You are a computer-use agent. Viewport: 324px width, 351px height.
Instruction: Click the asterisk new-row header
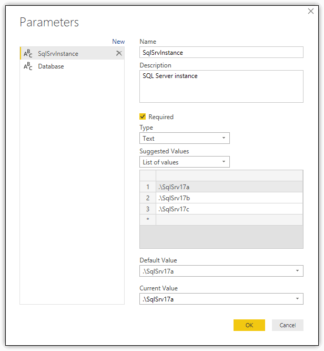tap(148, 220)
